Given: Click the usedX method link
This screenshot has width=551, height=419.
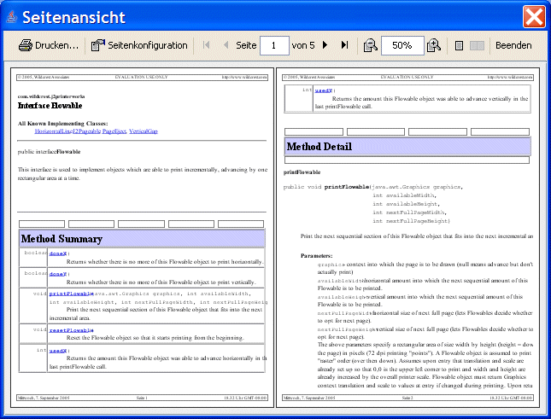Looking at the screenshot, I should [57, 351].
